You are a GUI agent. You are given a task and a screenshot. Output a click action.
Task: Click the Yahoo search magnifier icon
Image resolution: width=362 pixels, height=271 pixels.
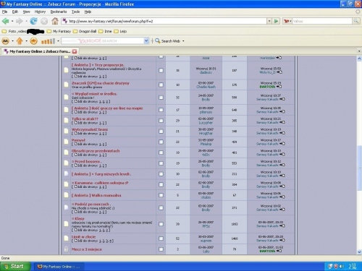coord(355,21)
